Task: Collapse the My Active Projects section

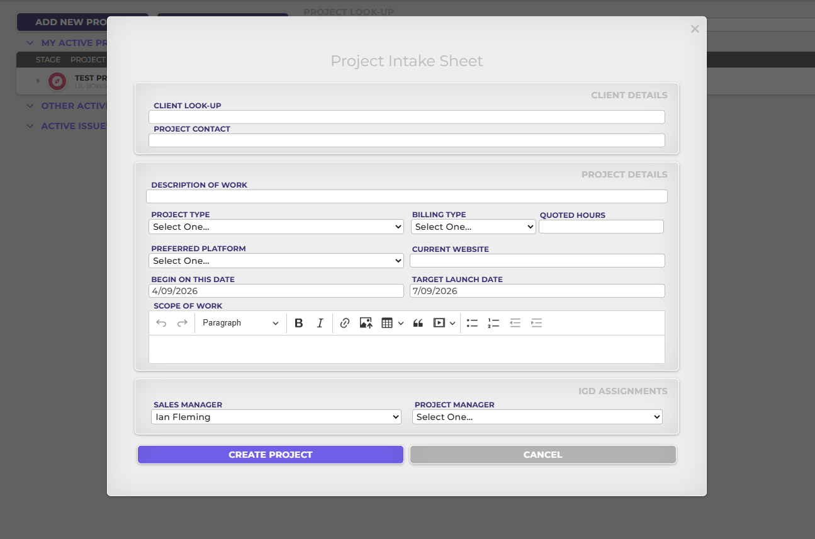Action: [30, 43]
